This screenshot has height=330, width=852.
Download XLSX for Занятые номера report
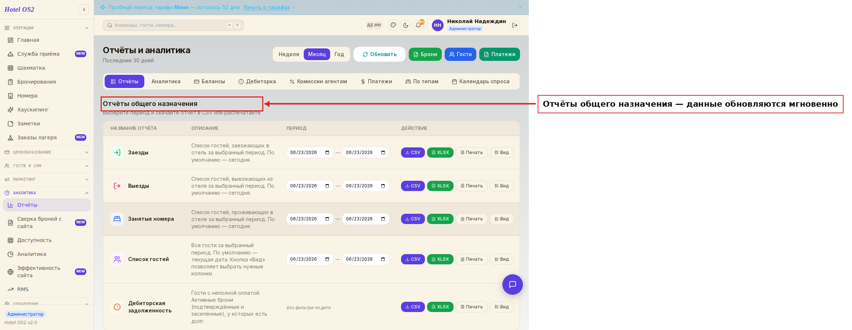(440, 219)
